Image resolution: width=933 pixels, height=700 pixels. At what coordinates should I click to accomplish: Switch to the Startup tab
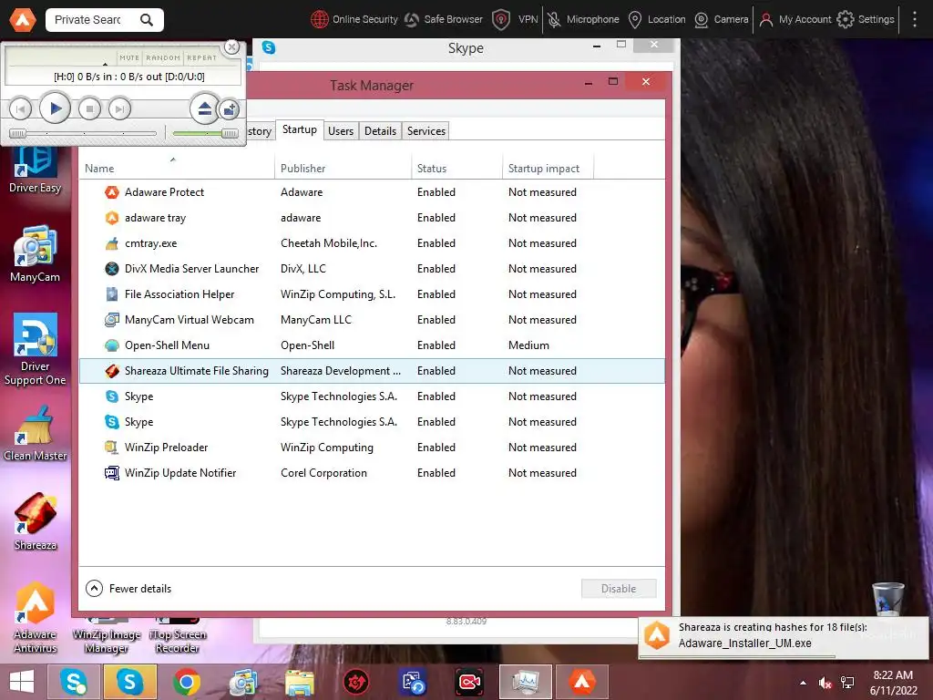[299, 129]
